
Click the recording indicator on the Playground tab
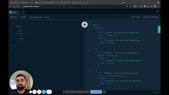click(x=31, y=3)
